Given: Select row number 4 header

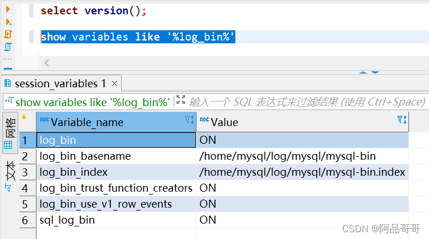Looking at the screenshot, I should coord(27,188).
